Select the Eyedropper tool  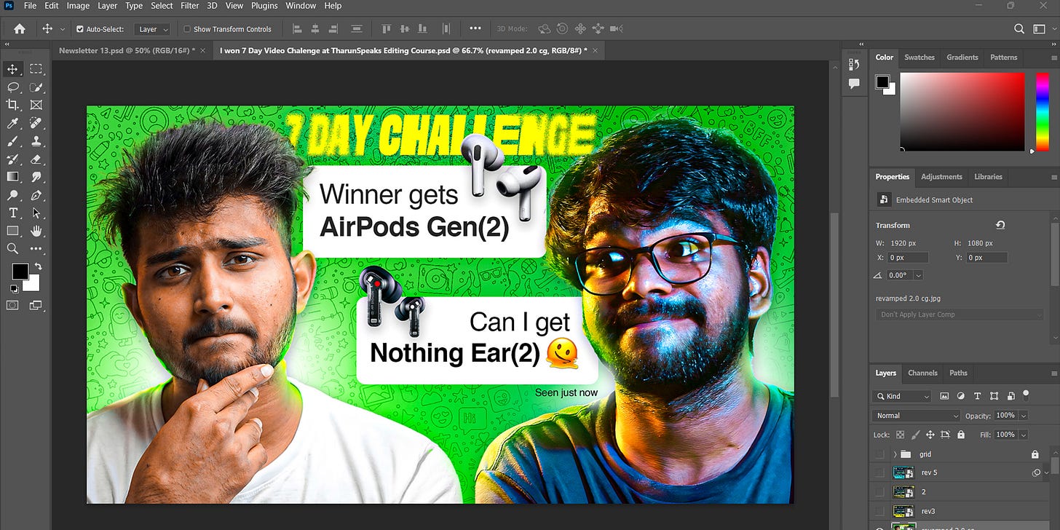click(x=13, y=123)
